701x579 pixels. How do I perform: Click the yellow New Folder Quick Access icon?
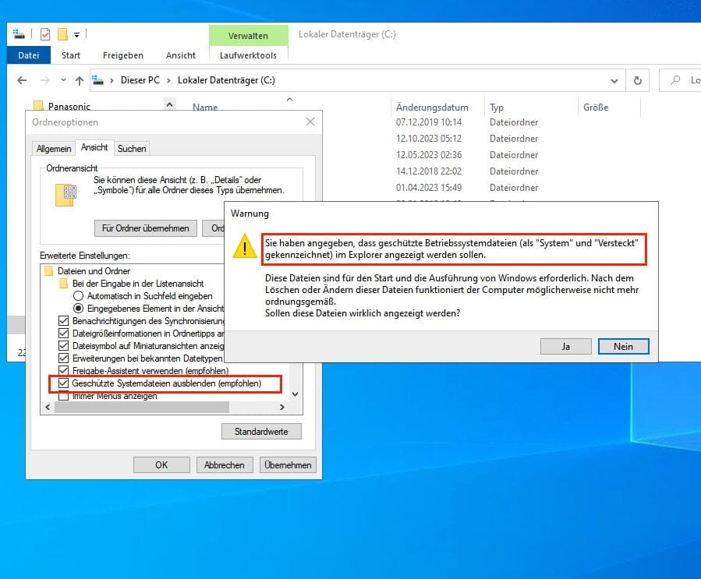point(62,35)
